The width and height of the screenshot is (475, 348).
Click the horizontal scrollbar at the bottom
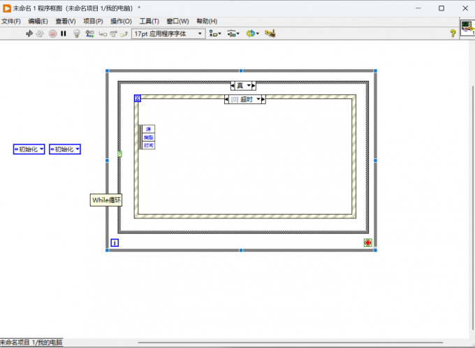click(x=291, y=342)
